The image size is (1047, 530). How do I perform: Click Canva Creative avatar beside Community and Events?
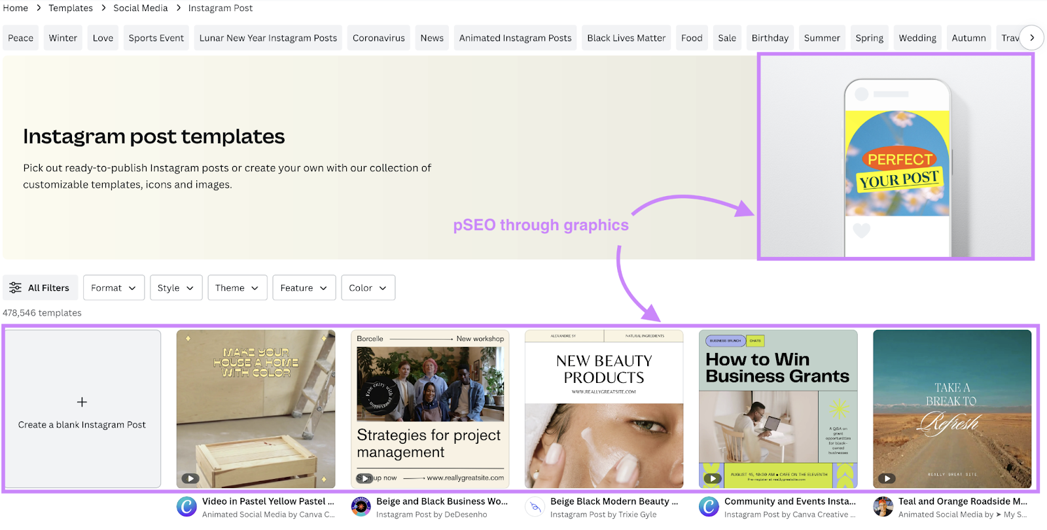(x=709, y=506)
